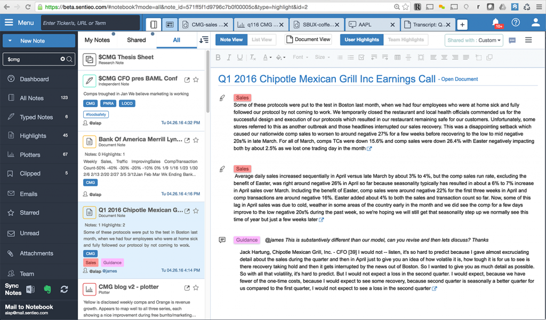
Task: Clear the $cmg search text
Action: (63, 59)
